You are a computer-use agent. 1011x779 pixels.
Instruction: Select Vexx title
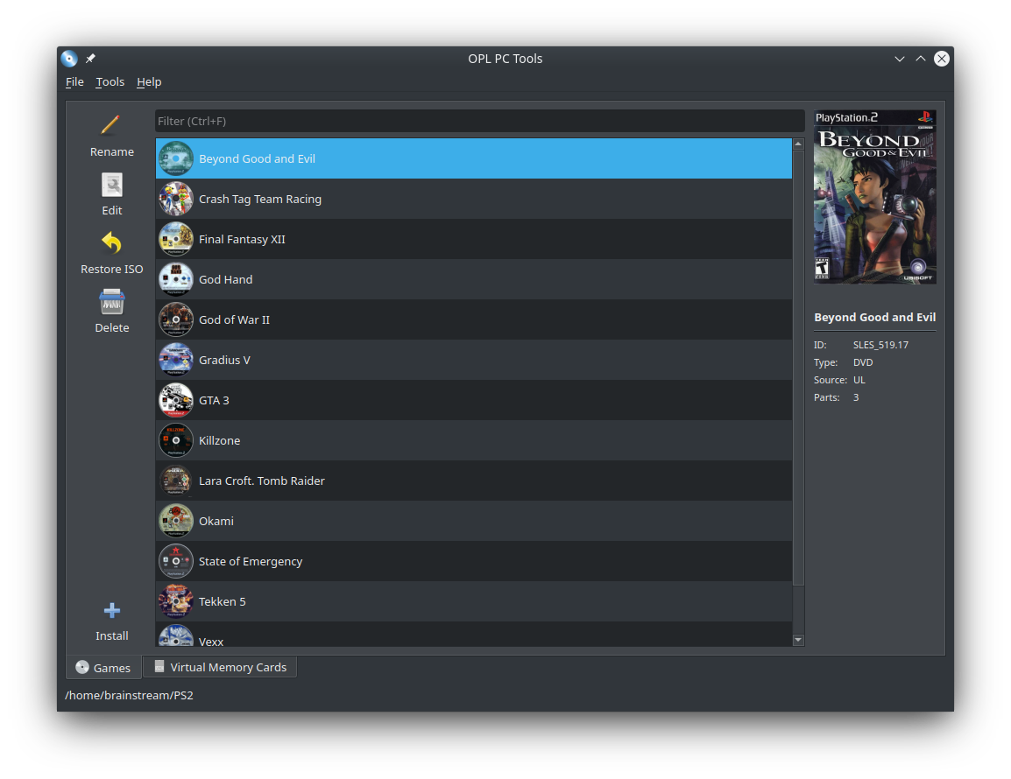[211, 641]
